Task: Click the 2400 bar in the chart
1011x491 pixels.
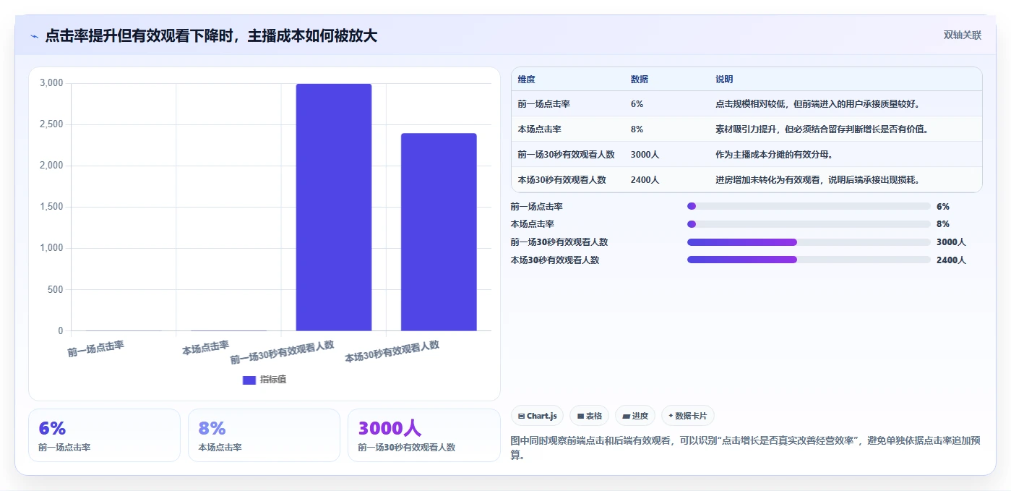Action: click(439, 232)
